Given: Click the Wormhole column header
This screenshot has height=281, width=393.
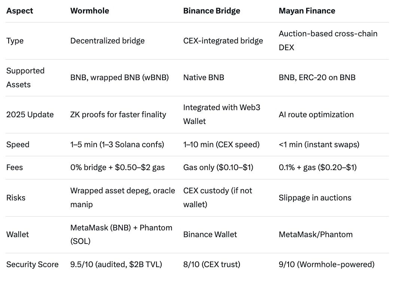Looking at the screenshot, I should click(90, 11).
